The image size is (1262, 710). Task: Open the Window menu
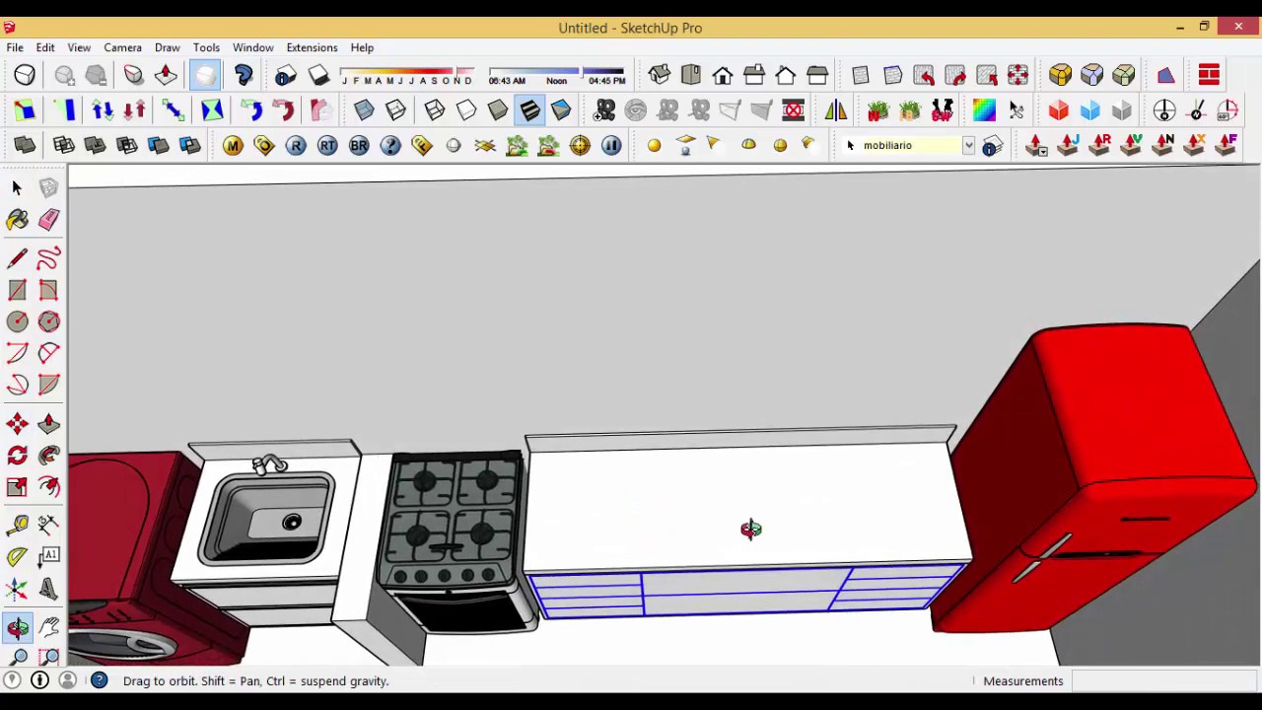point(252,47)
